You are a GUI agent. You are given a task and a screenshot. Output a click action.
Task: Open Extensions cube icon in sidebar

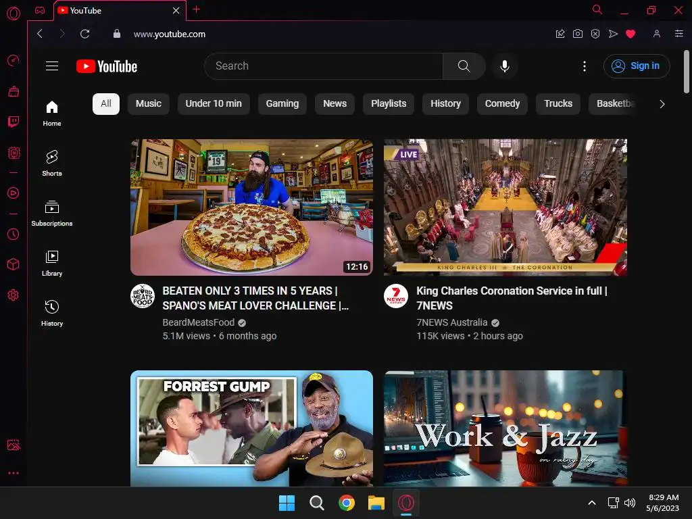[x=14, y=264]
